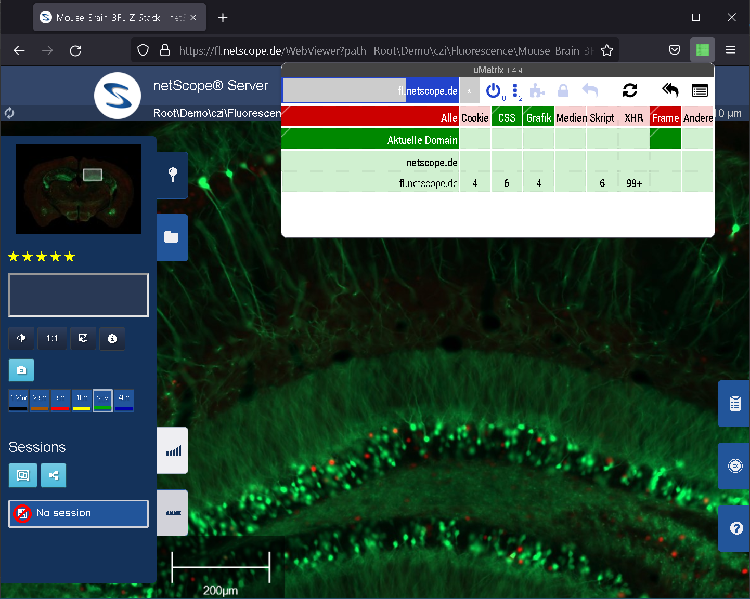Toggle the Andere column header
Screen dimensions: 750x599
697,117
